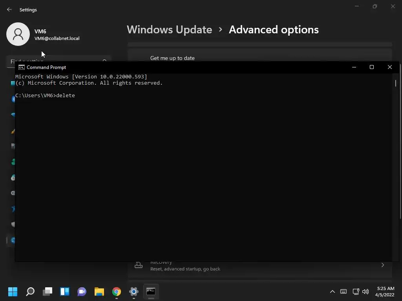Launch Teams Chat from the taskbar
Screen dimensions: 402x301
coord(82,292)
